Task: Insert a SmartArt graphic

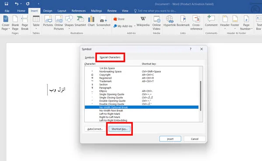Action: [x=80, y=21]
